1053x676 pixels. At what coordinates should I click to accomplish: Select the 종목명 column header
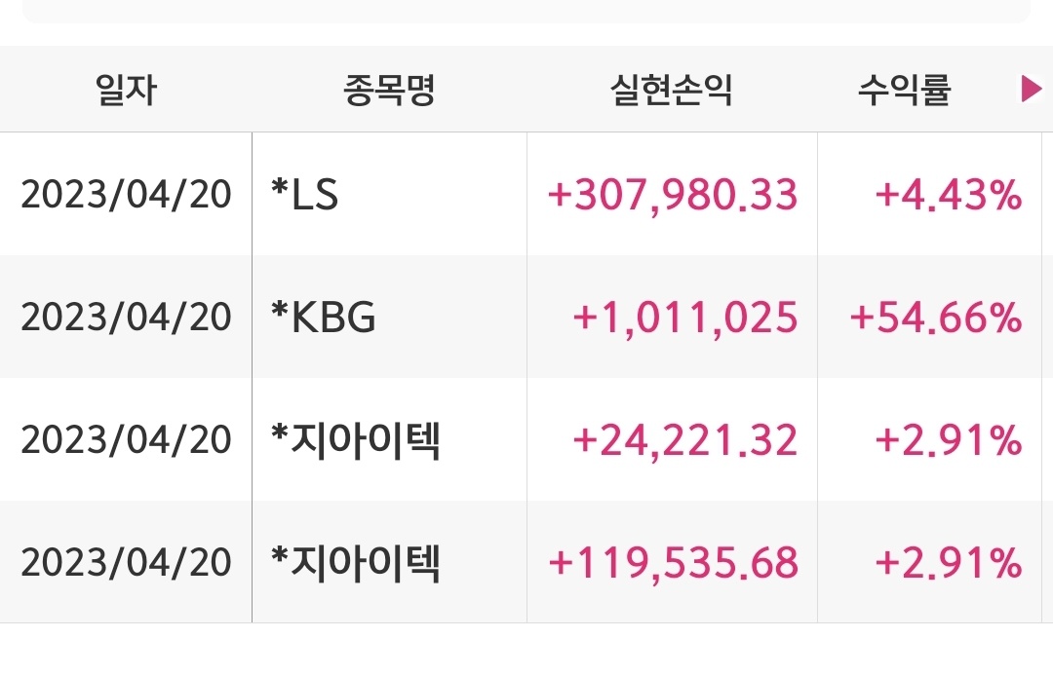click(389, 90)
